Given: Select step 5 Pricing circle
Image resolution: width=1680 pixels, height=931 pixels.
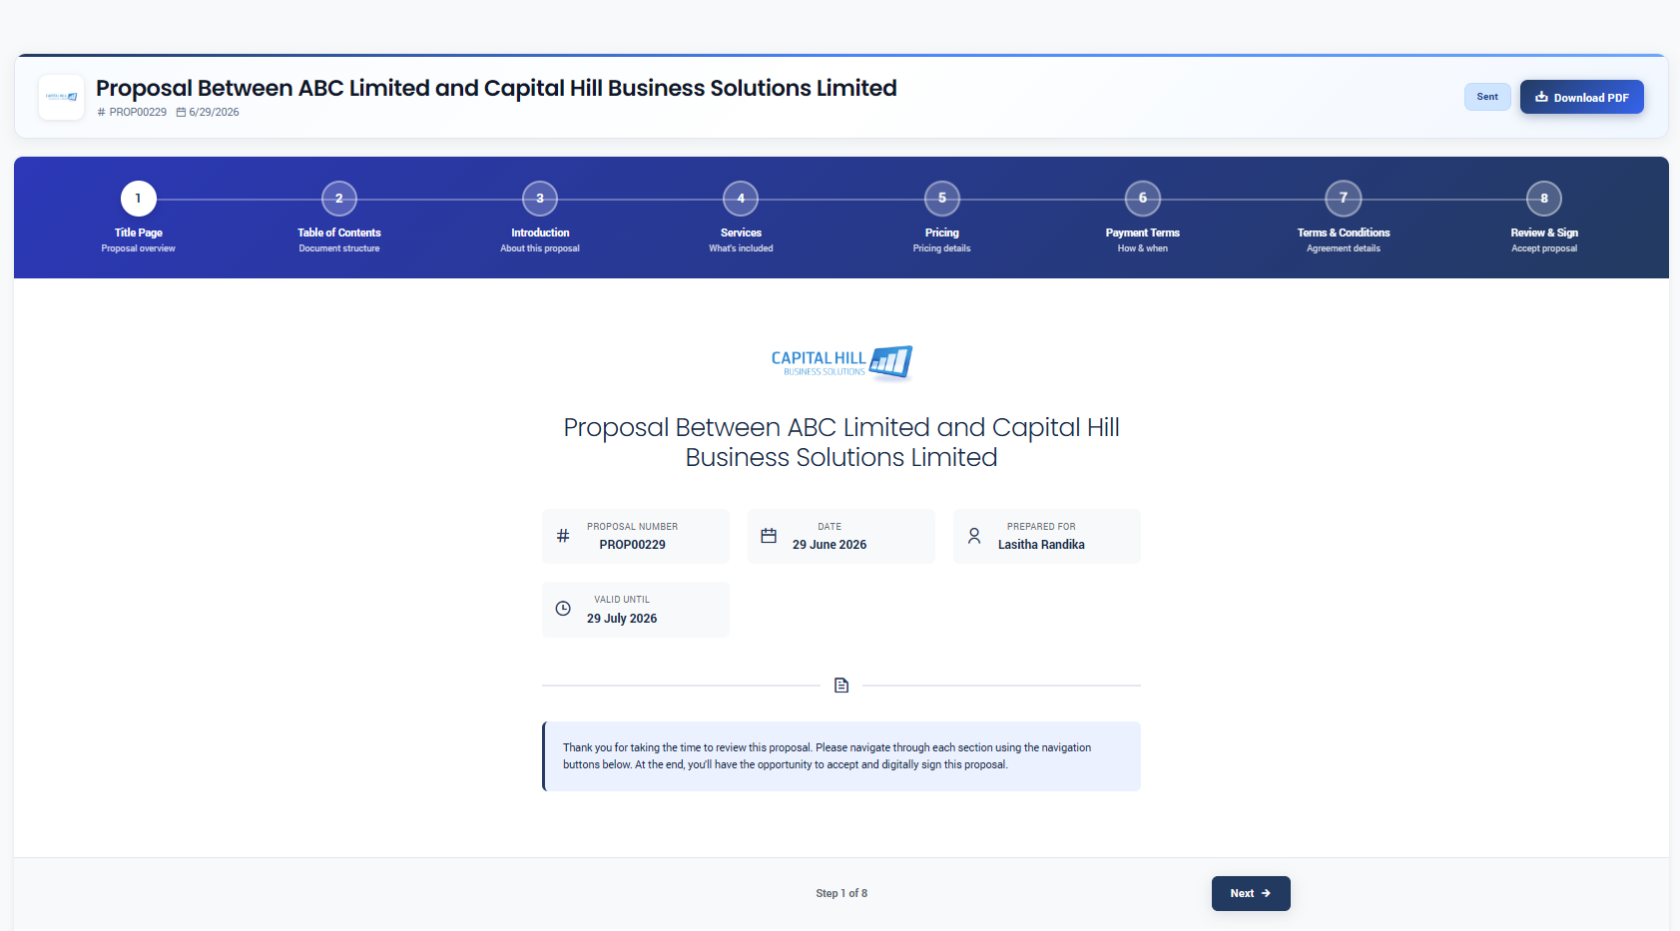Looking at the screenshot, I should point(942,199).
